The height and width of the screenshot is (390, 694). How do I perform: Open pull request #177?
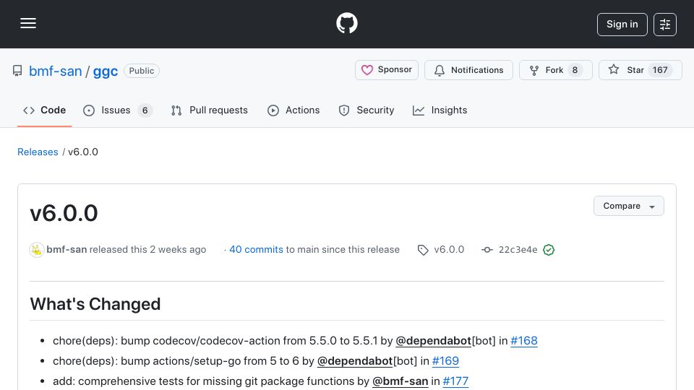[x=455, y=381]
